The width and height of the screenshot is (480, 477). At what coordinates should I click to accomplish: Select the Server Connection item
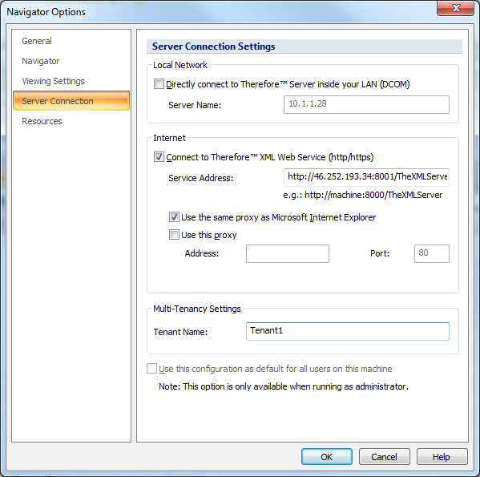point(71,101)
